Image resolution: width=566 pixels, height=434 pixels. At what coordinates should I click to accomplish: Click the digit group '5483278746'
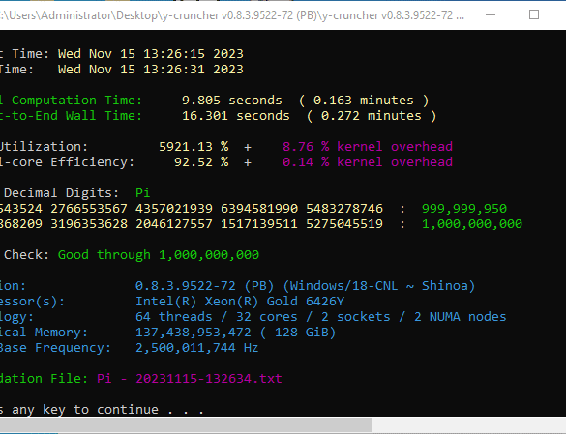(x=344, y=209)
